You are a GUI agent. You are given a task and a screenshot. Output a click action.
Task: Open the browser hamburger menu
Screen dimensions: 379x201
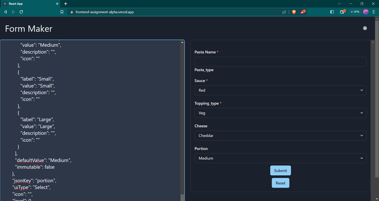(374, 12)
